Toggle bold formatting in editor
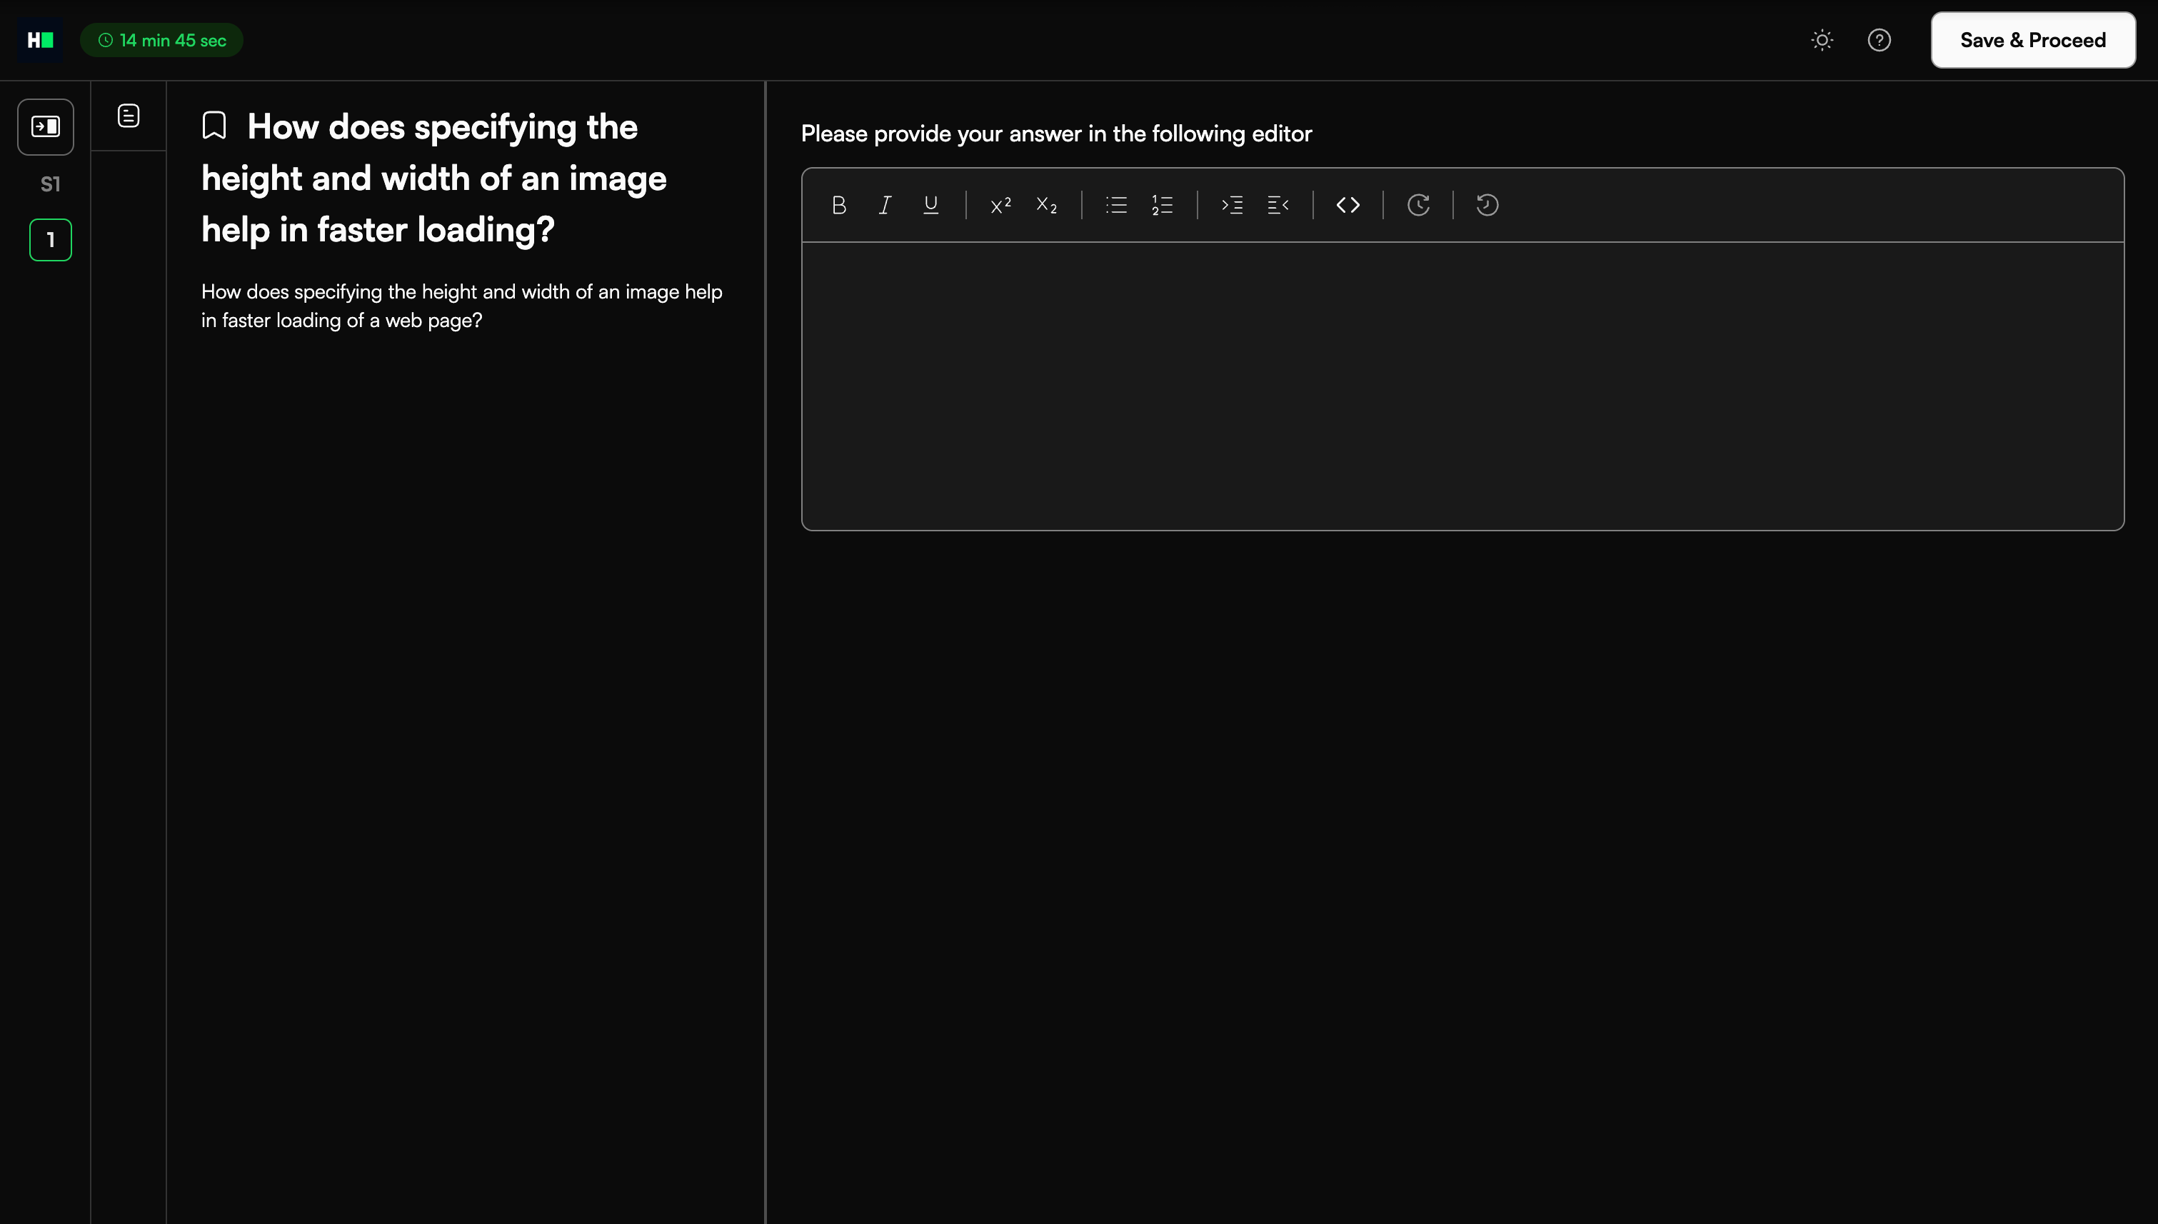The image size is (2158, 1224). (x=838, y=205)
